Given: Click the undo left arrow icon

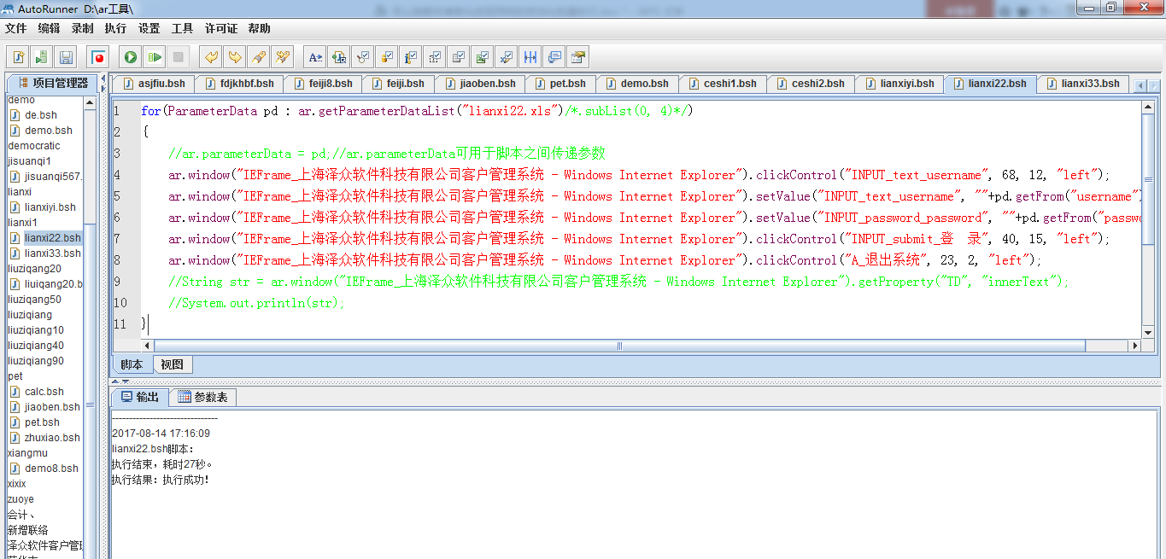Looking at the screenshot, I should pos(210,57).
